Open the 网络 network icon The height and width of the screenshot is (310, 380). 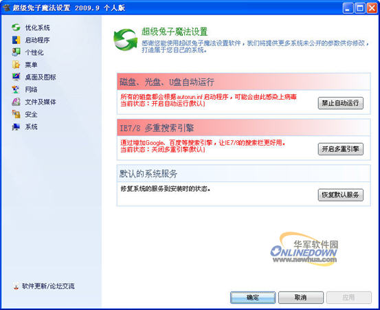[16, 89]
